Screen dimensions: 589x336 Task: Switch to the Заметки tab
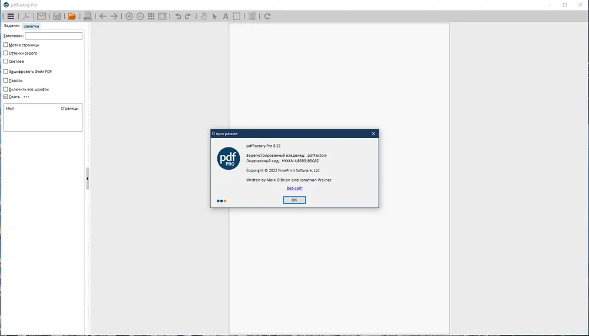[31, 26]
